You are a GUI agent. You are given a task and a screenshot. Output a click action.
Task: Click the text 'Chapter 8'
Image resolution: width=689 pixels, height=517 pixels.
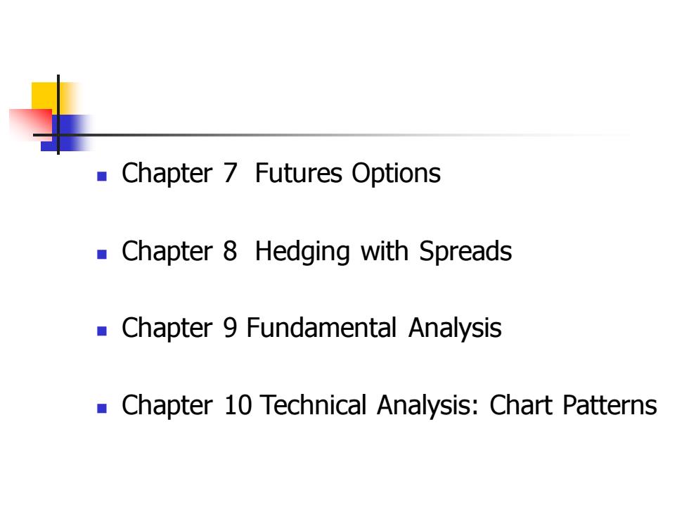click(179, 251)
